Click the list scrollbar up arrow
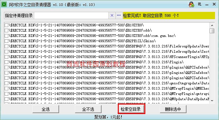Viewport: 219px width, 120px height. 212,25
